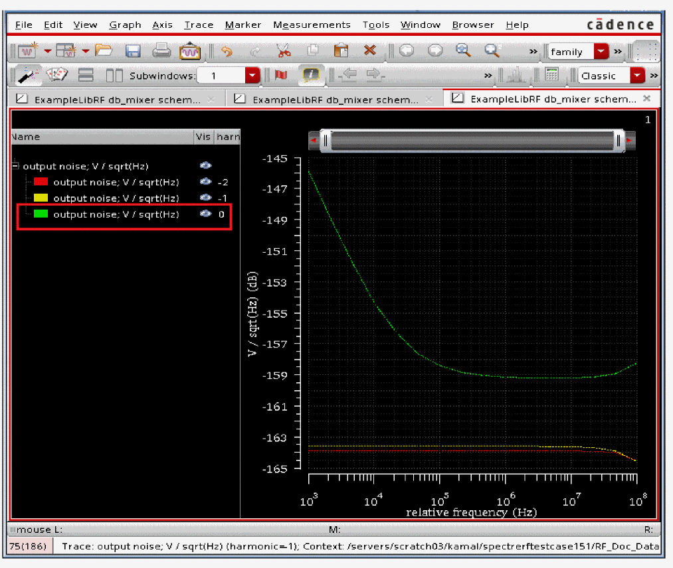This screenshot has height=568, width=673.
Task: Click the horizontal zoom slider bar above graph
Action: (x=472, y=141)
